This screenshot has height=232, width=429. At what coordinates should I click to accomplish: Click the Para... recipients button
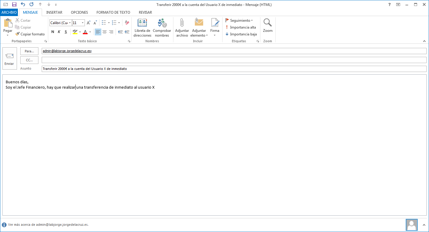pyautogui.click(x=29, y=51)
